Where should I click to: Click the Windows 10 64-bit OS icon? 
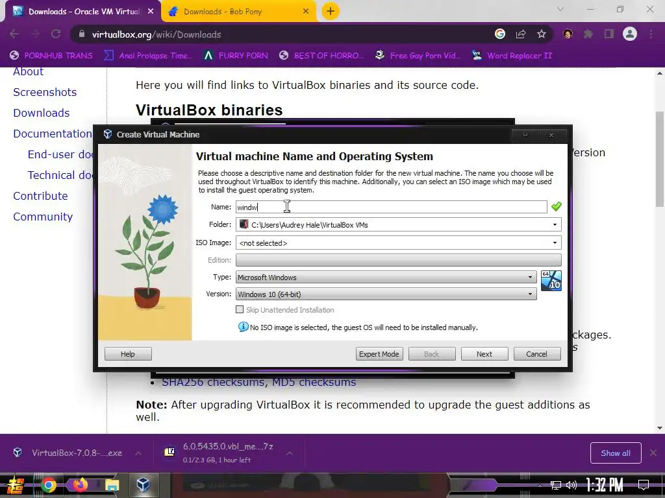pos(551,281)
